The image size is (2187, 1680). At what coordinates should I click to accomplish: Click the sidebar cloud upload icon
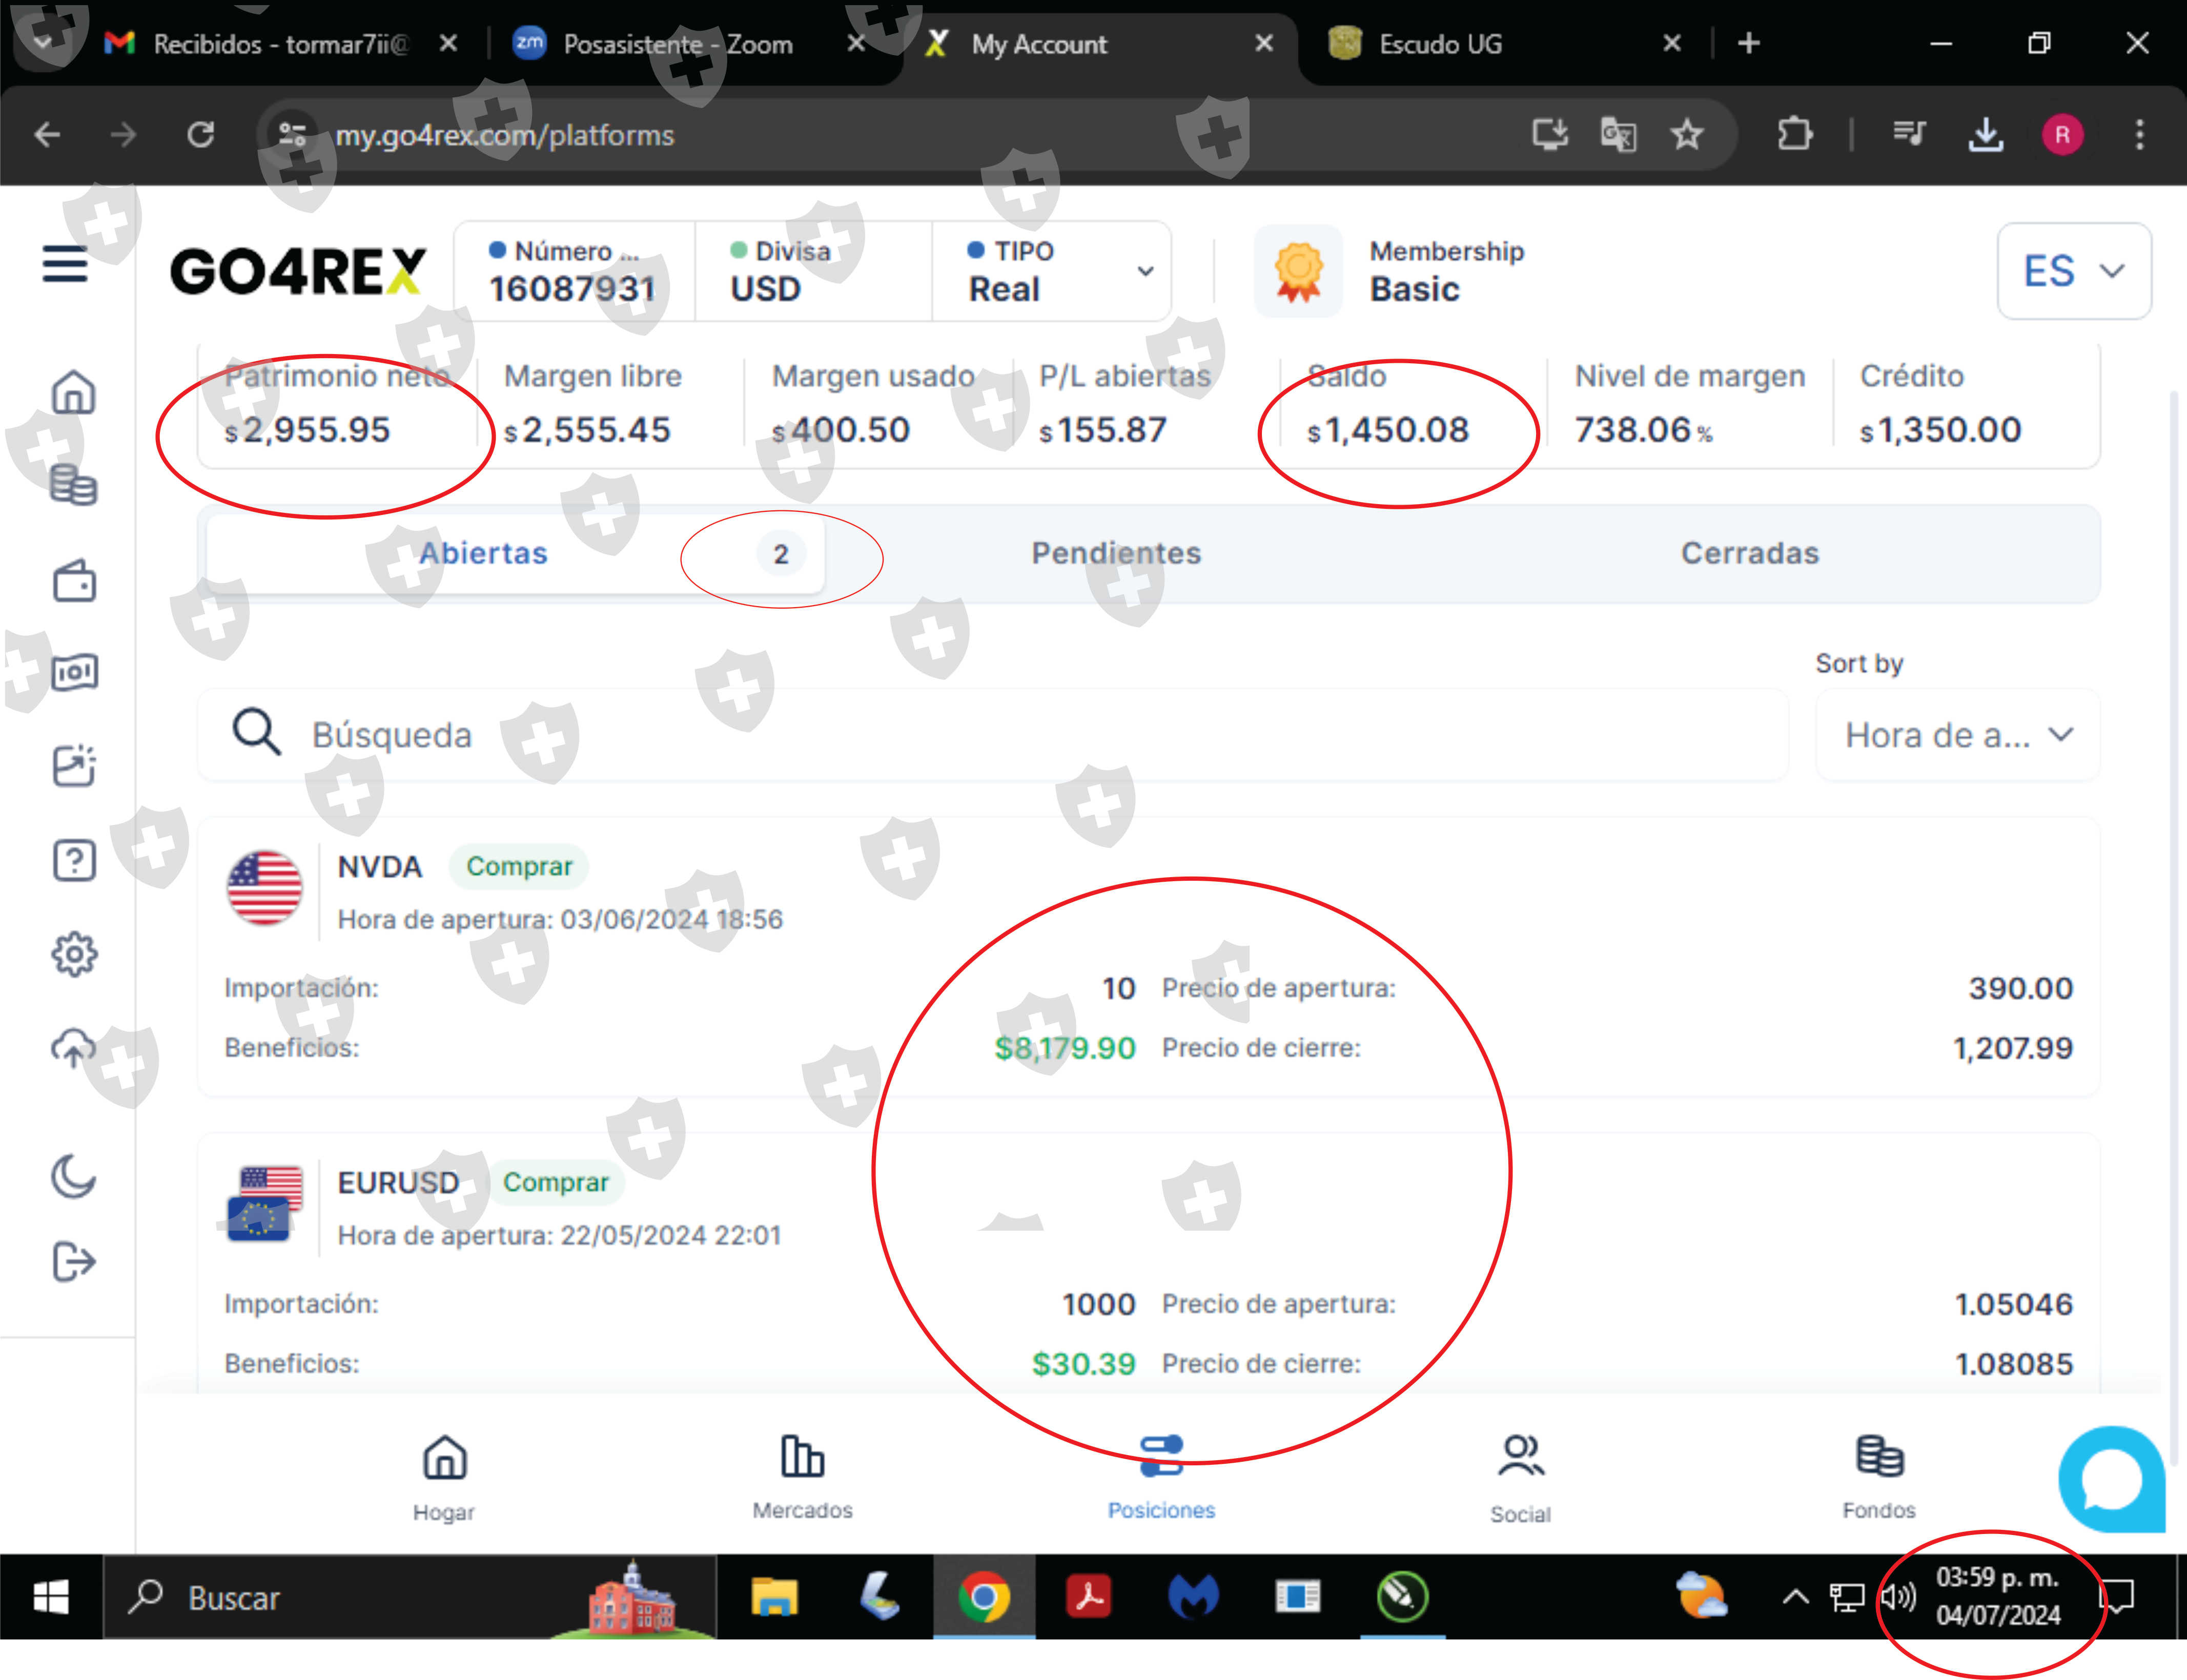(73, 1049)
